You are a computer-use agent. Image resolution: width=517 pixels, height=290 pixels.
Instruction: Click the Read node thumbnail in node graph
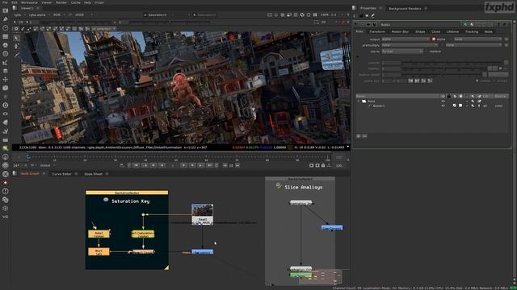pos(202,210)
